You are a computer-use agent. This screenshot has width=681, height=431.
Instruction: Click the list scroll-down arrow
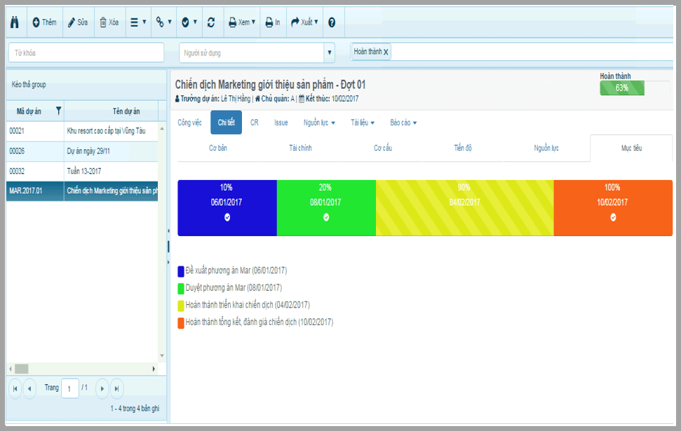coord(162,355)
